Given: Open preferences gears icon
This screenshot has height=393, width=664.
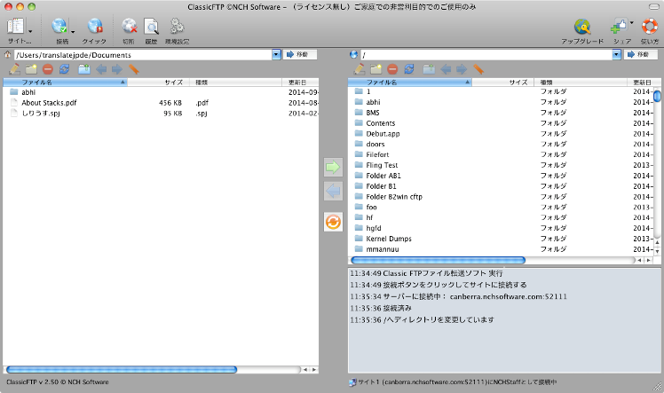Looking at the screenshot, I should point(177,27).
